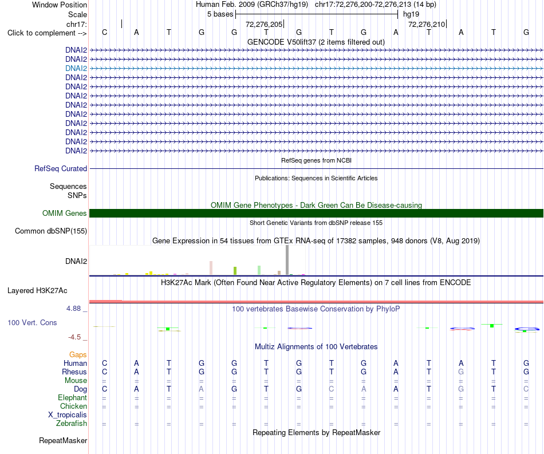This screenshot has height=454, width=544.
Task: Click the Window Position label
Action: tap(60, 5)
